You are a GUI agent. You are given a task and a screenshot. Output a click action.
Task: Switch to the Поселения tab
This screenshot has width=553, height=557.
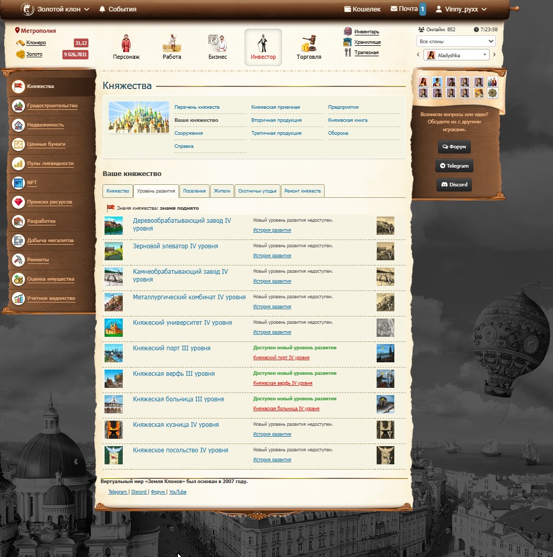coord(195,191)
